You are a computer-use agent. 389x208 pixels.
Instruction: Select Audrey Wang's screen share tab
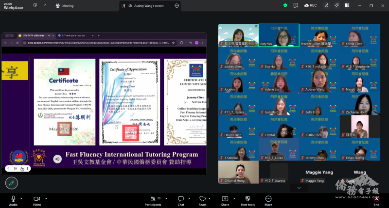tap(150, 6)
